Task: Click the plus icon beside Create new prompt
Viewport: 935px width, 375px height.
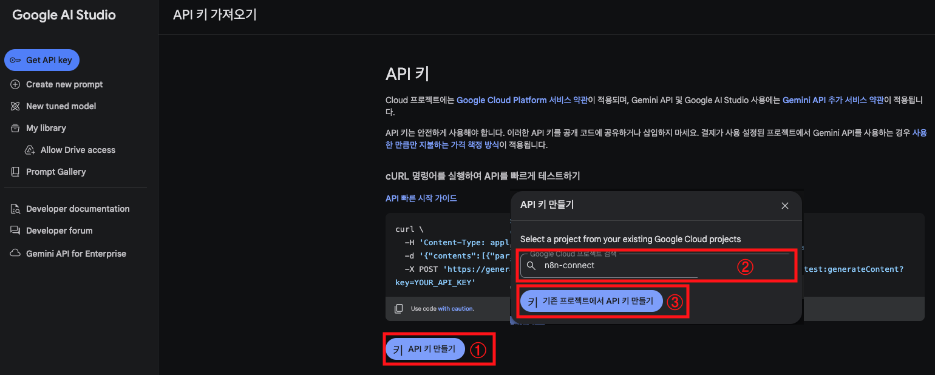Action: pos(15,84)
